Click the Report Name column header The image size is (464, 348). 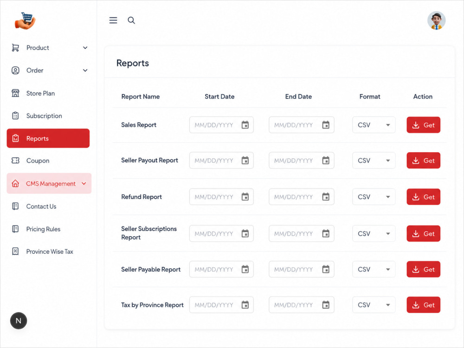point(140,97)
